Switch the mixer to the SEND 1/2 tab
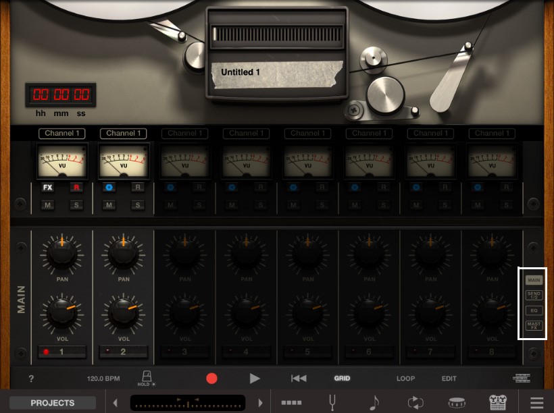This screenshot has width=554, height=413. click(x=534, y=295)
